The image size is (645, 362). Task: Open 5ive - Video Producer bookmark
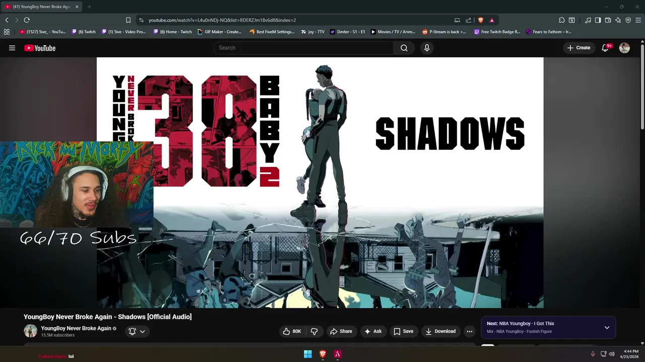click(123, 32)
